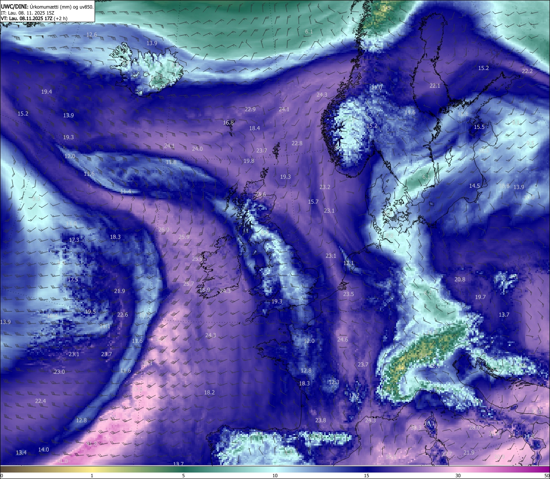Click the 18.2 value label
Viewport: 550px width, 479px height.
209,392
